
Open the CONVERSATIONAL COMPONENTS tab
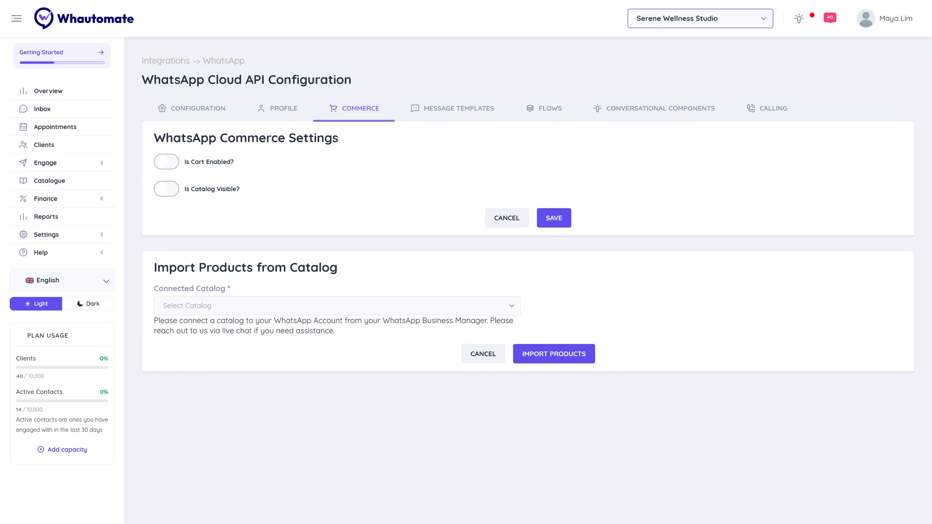click(x=654, y=108)
